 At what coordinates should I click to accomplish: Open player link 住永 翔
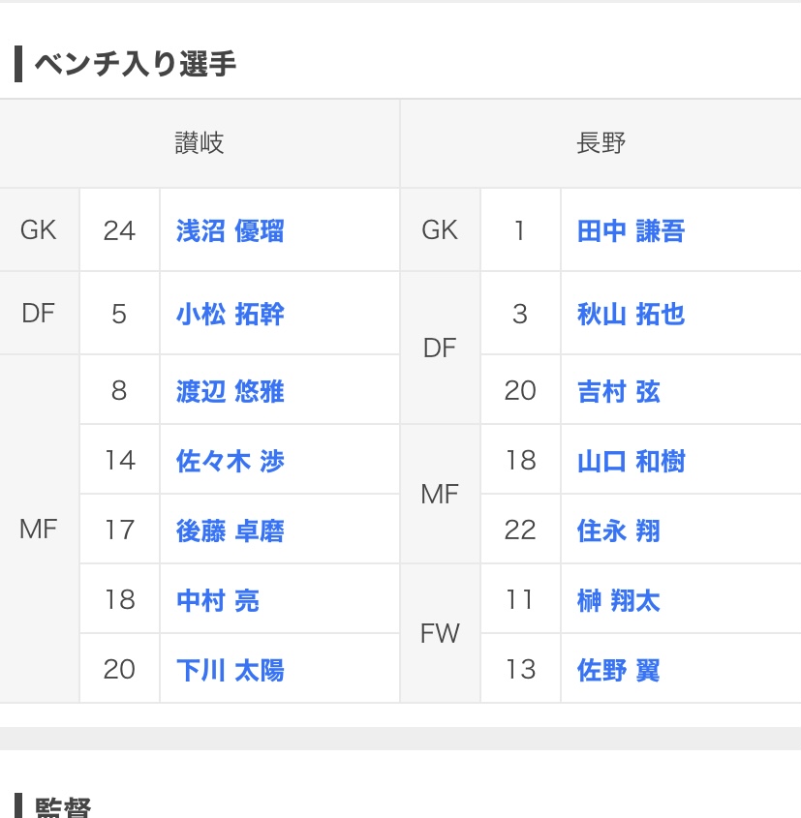pos(618,531)
